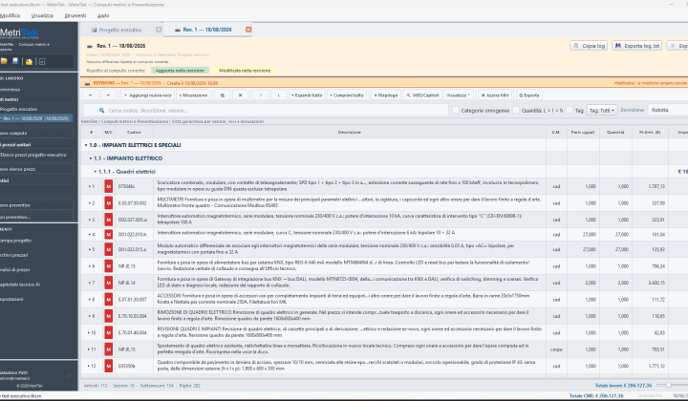Open the Visualizza menu
688x401 pixels.
42,15
